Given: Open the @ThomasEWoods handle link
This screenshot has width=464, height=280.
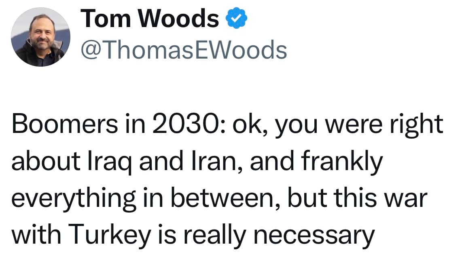Looking at the screenshot, I should (184, 51).
